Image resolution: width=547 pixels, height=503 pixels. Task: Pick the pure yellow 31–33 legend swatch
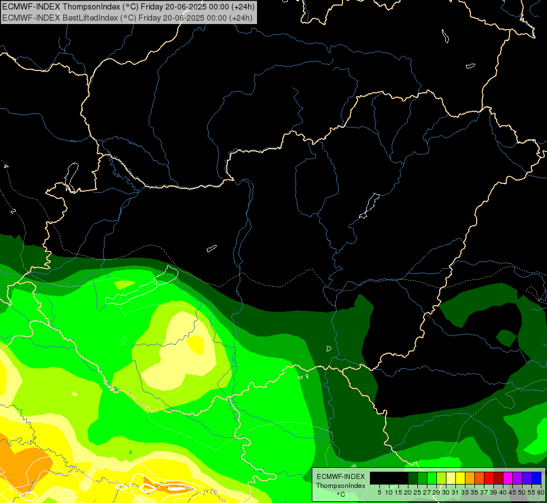coord(460,478)
